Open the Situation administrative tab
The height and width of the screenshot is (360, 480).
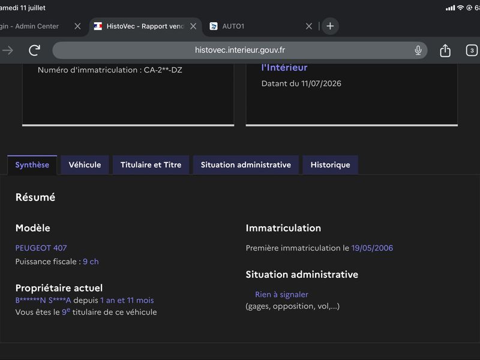[x=246, y=165]
